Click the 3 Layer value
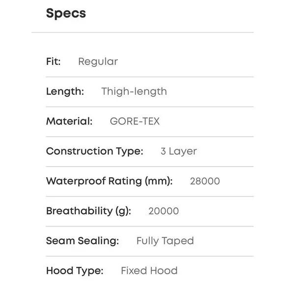Screen dimensions: 285x285 (x=179, y=151)
